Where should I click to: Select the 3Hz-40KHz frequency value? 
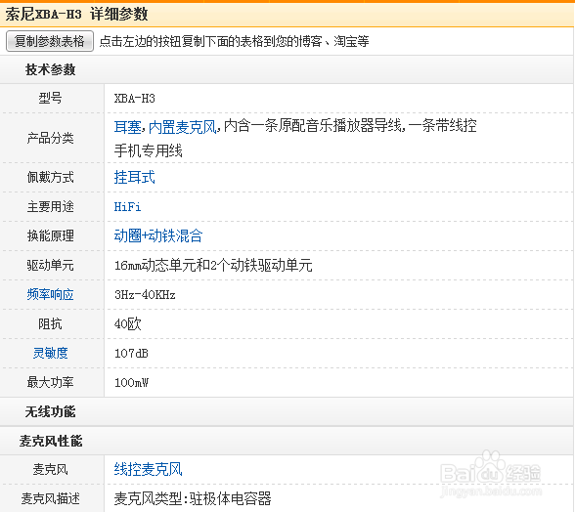coord(145,295)
